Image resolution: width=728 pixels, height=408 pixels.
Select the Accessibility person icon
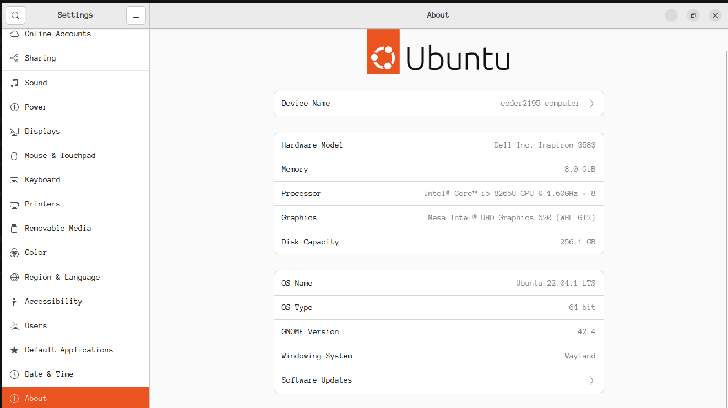coord(14,301)
